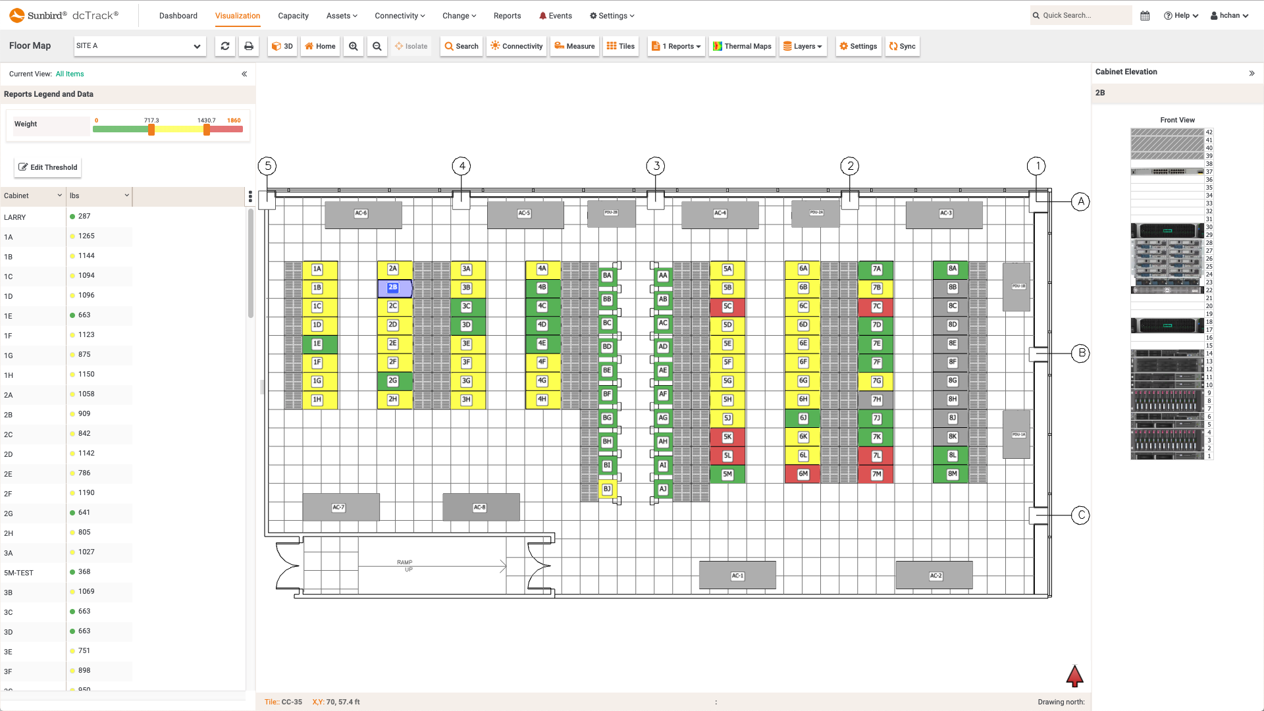Select the Visualization tab
The image size is (1264, 711).
pos(237,16)
